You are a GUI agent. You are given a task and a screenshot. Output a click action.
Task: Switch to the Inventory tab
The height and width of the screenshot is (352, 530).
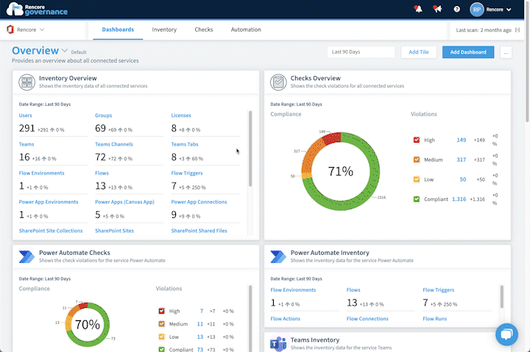164,29
